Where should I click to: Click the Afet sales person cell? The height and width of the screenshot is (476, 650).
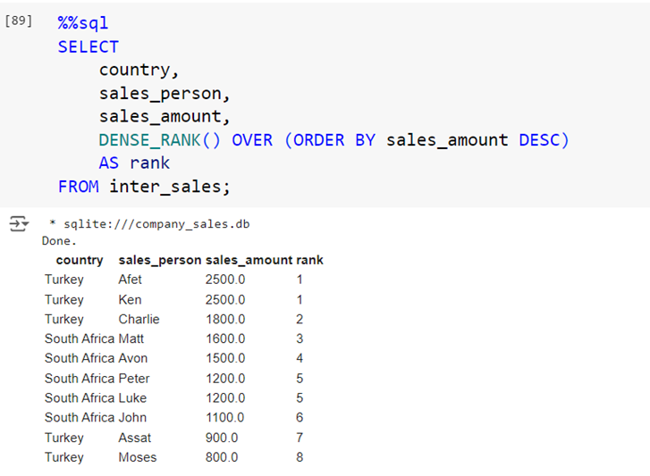pos(131,280)
